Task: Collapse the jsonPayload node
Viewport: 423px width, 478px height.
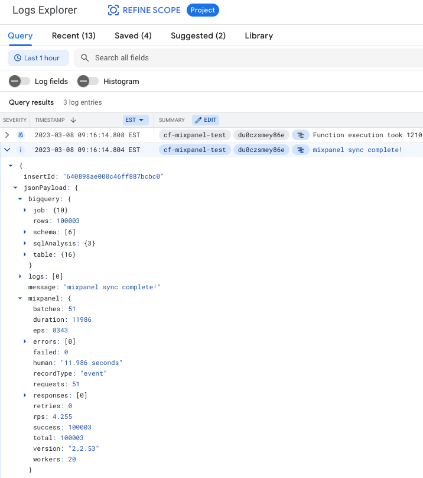Action: tap(15, 188)
